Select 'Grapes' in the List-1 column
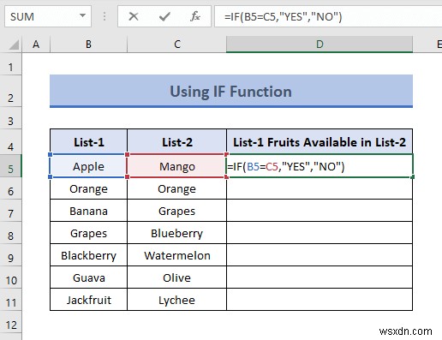 88,233
